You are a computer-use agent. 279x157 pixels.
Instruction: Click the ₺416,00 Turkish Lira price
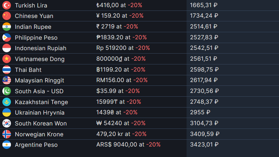tap(107, 5)
